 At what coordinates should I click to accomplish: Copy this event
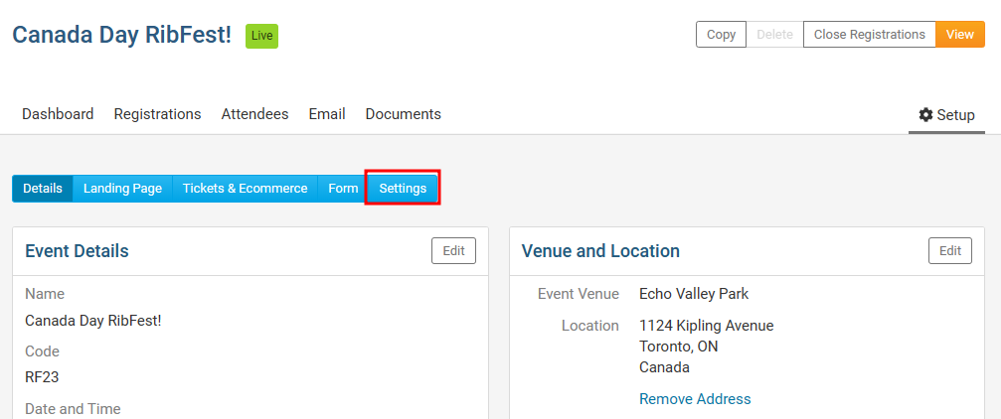click(x=721, y=35)
